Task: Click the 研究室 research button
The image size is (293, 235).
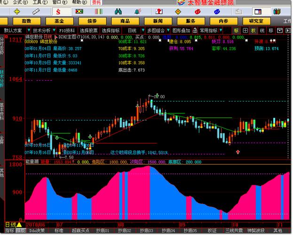Action: coord(256,21)
